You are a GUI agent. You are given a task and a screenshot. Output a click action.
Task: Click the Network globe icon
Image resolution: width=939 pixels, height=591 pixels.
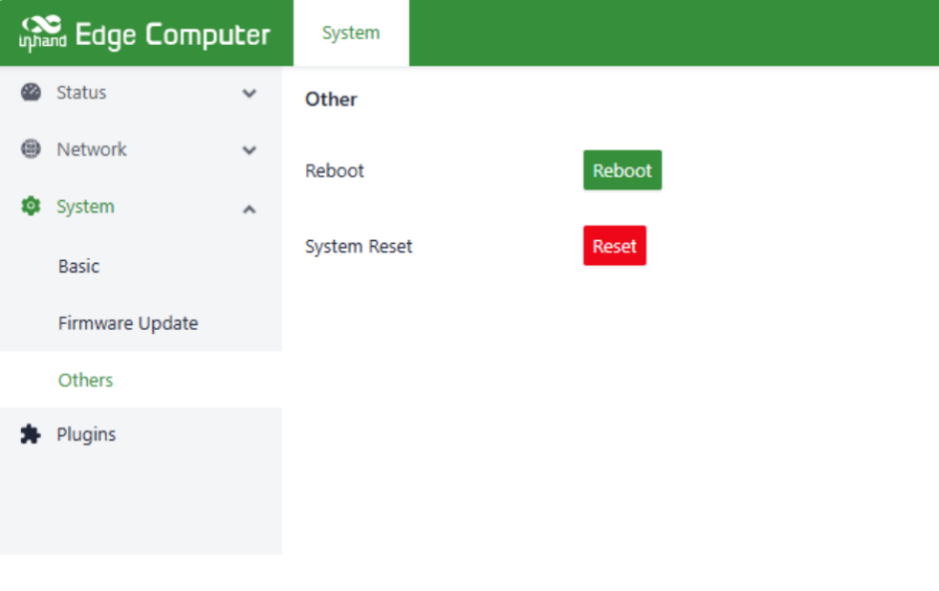click(x=31, y=149)
